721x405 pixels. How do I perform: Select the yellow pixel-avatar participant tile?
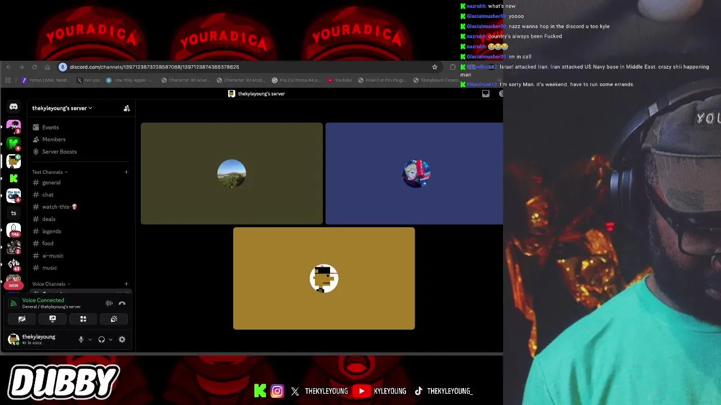[x=324, y=278]
